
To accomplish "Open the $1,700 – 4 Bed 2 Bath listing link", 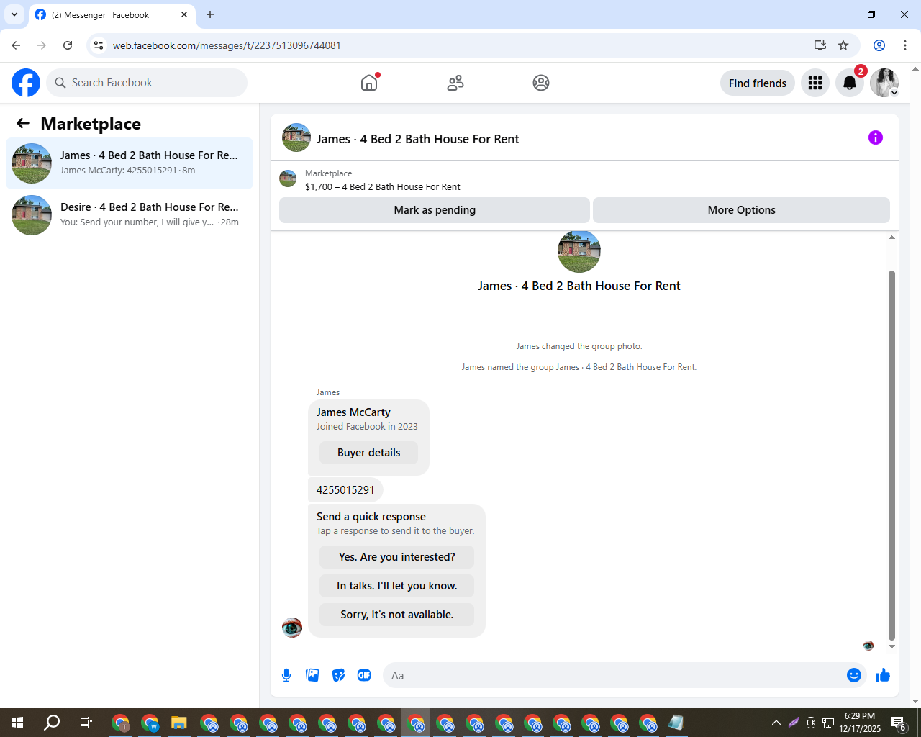I will 383,187.
